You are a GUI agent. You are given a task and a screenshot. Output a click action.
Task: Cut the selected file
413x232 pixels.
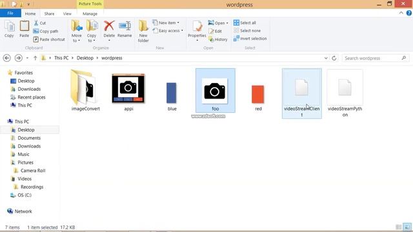click(40, 23)
